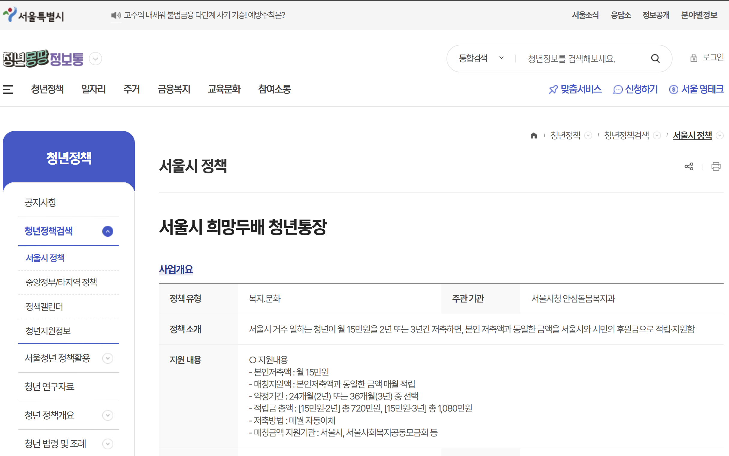Click the share icon on the policy page

[689, 166]
